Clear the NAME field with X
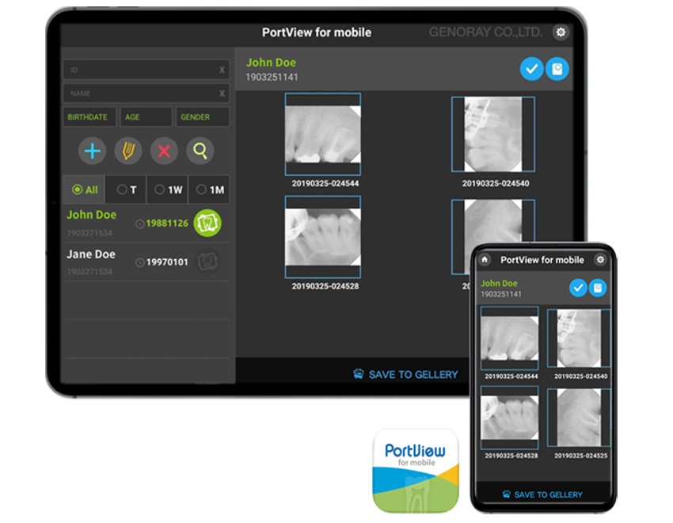Screen dimensions: 673x523 (x=222, y=94)
